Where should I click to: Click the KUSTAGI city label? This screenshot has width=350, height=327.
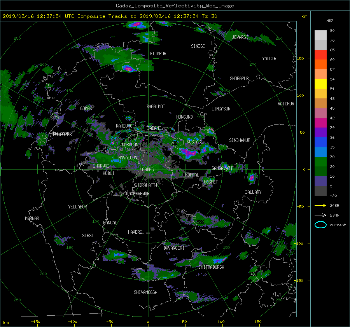click(195, 142)
